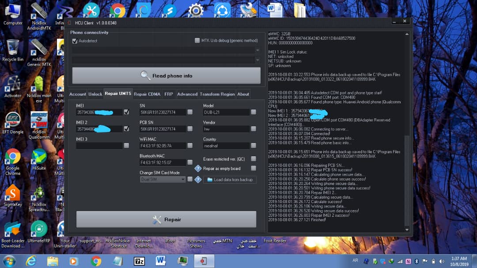Click the Repair button
Screen dimensions: 477x268
click(x=166, y=219)
